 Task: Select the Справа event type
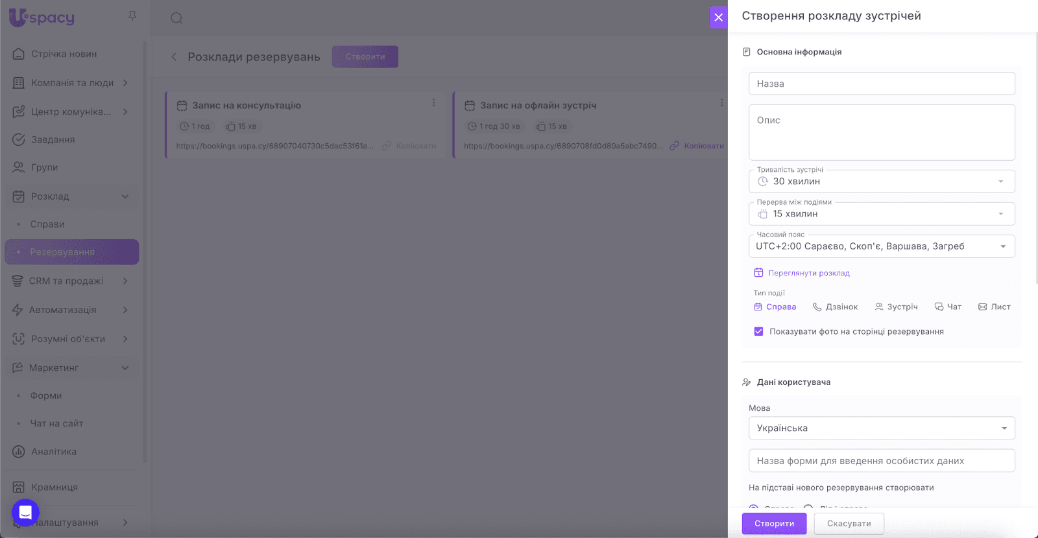[775, 307]
